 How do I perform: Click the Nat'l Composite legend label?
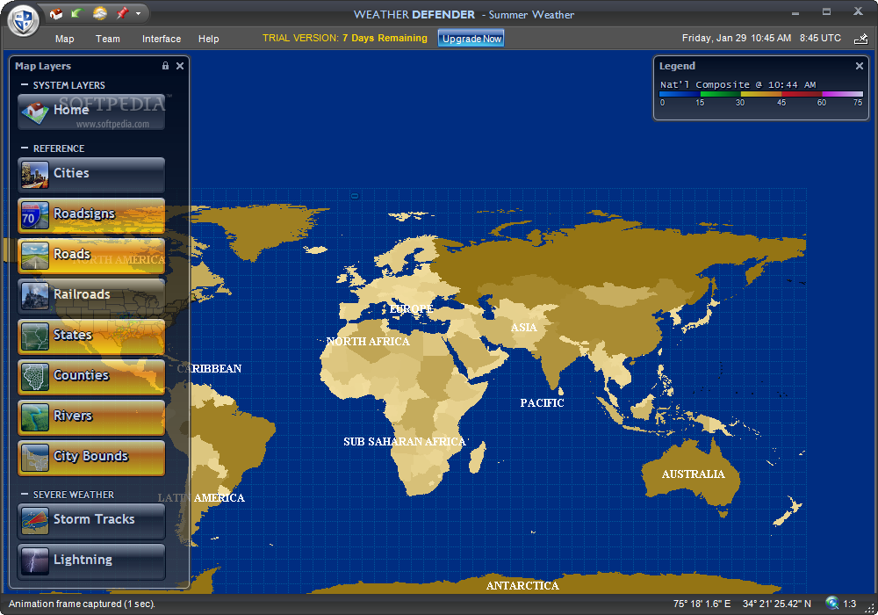point(738,84)
